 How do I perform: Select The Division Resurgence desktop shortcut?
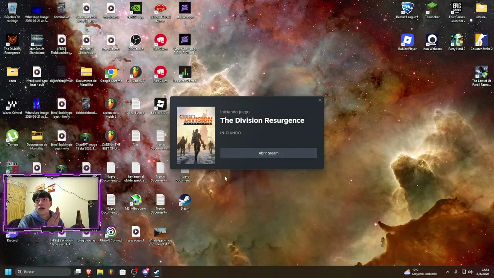point(12,44)
